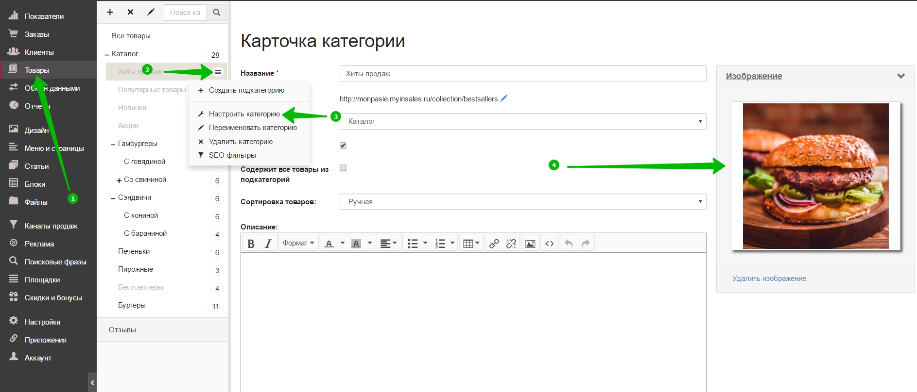Enable Содержит все товары из подкатегорий checkbox

click(x=343, y=168)
